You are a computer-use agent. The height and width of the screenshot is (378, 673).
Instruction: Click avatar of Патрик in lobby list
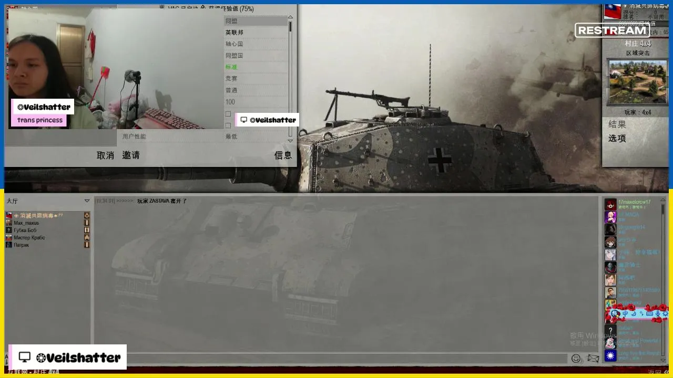(x=9, y=245)
